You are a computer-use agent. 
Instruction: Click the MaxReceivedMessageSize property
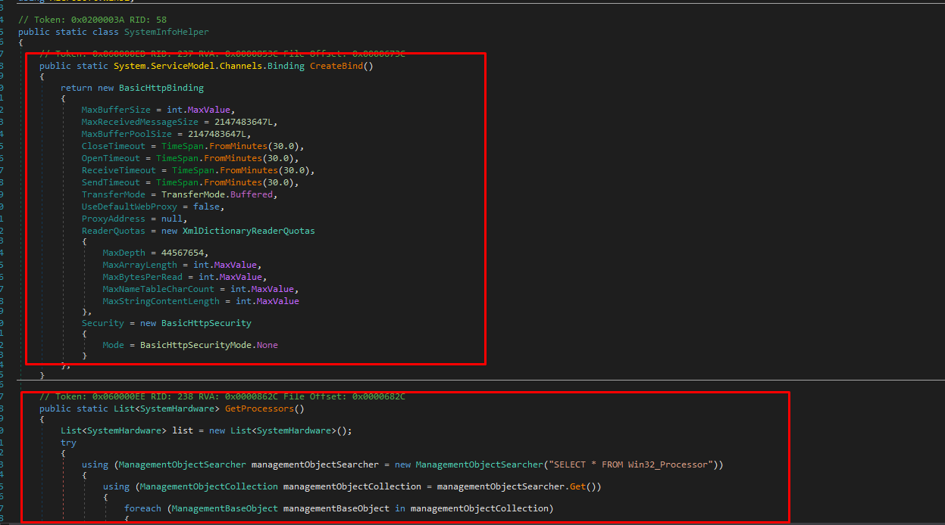140,122
